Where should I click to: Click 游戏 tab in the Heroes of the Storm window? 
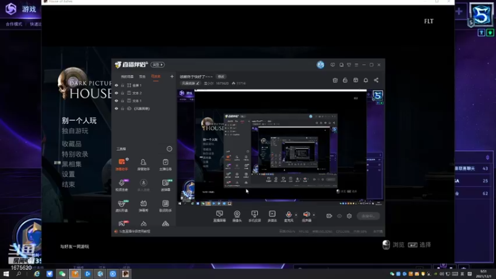tap(29, 9)
